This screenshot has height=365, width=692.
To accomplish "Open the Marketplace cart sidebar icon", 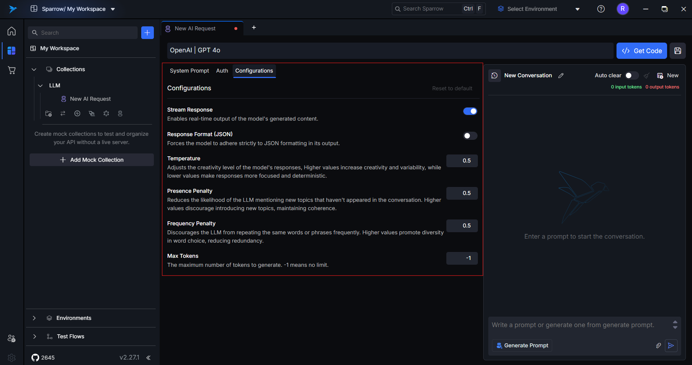I will coord(12,70).
